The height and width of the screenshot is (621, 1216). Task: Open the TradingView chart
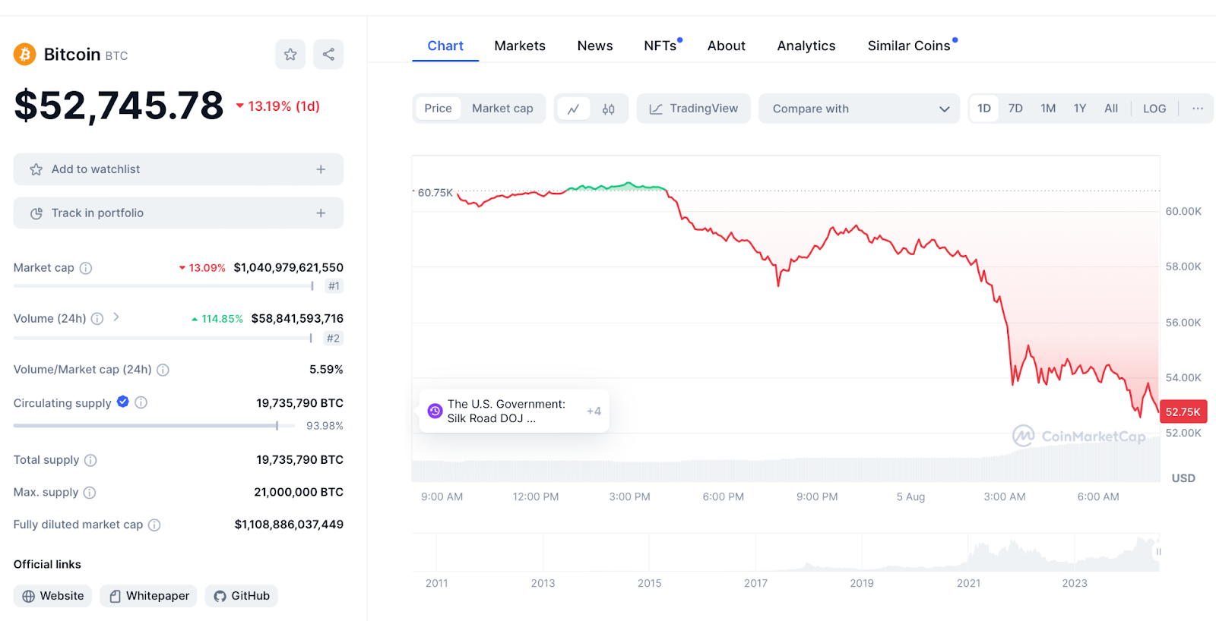click(693, 109)
